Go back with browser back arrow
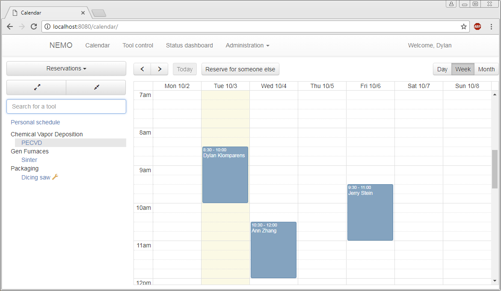Image resolution: width=501 pixels, height=291 pixels. coord(10,26)
